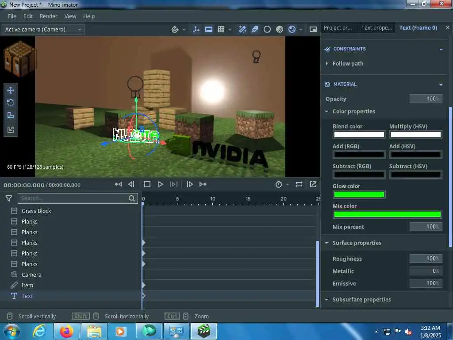
Task: Jump to previous keyframe marker
Action: pyautogui.click(x=118, y=184)
